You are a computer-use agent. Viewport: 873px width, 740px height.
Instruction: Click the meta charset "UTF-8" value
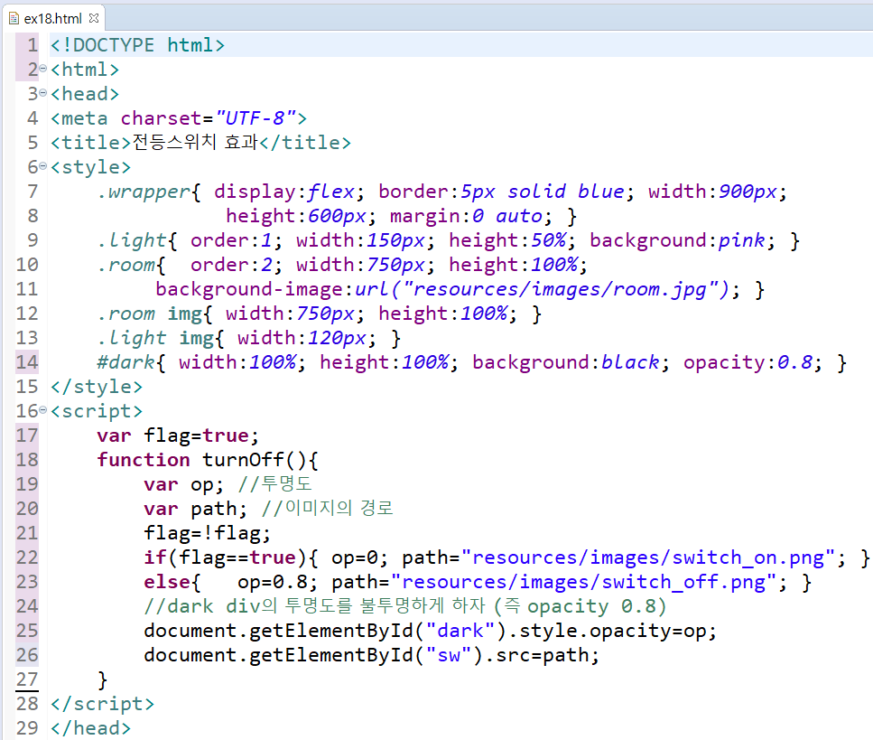[255, 118]
